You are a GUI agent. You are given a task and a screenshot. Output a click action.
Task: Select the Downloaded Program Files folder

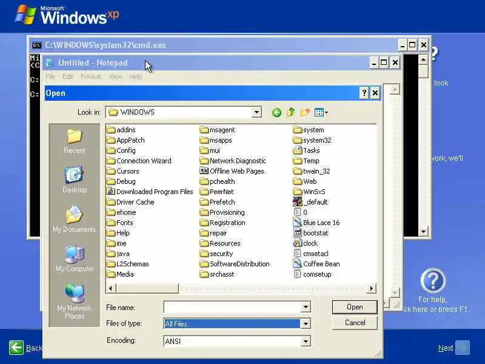(x=150, y=192)
